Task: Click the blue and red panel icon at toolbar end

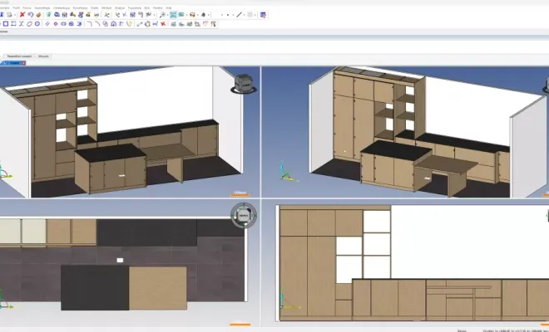Action: 264,15
